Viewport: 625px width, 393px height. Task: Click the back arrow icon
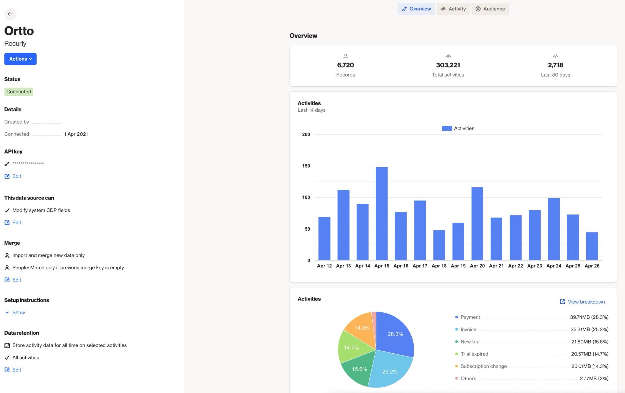10,14
